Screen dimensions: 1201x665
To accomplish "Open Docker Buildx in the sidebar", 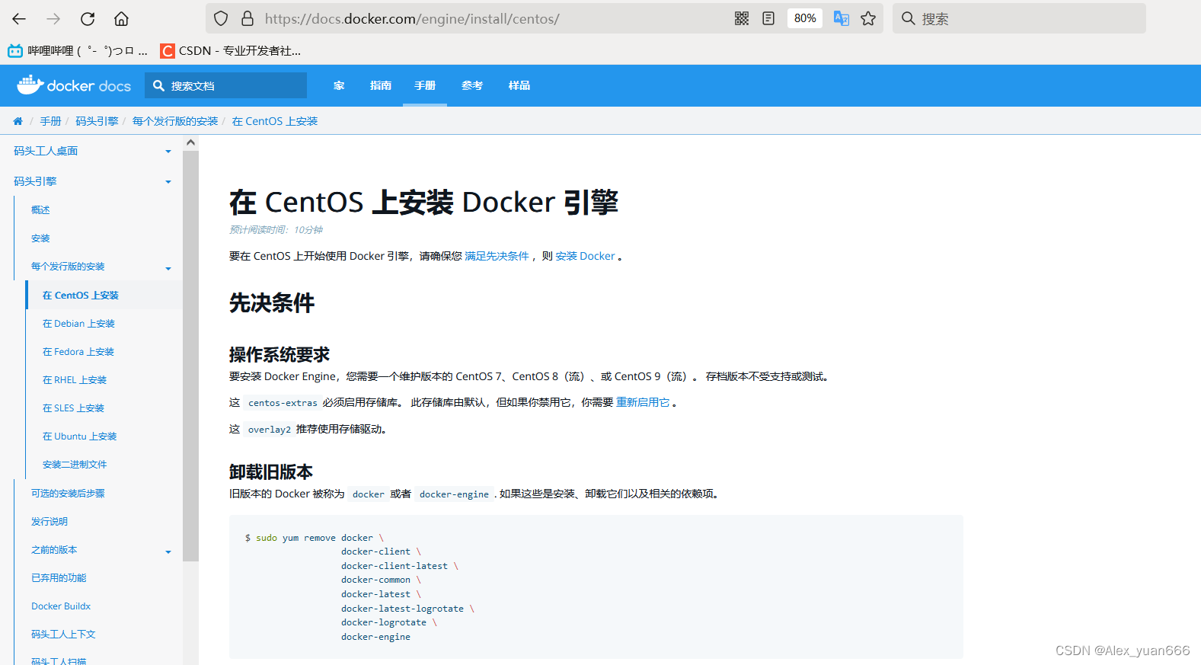I will (61, 606).
